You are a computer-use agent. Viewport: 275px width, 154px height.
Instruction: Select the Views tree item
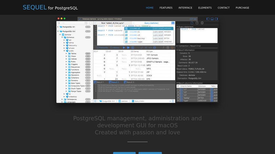pyautogui.click(x=73, y=56)
